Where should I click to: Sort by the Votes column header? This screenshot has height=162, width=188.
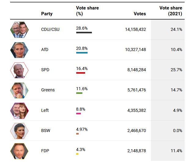(x=140, y=14)
